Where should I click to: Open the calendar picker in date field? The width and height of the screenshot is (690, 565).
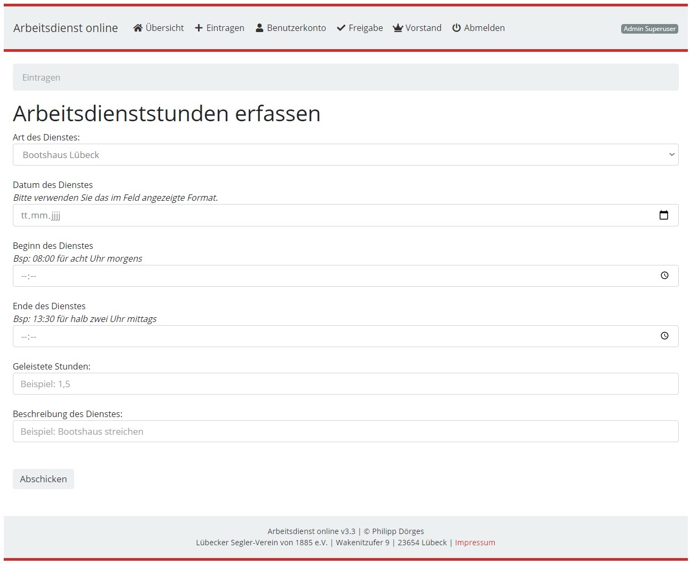tap(663, 215)
